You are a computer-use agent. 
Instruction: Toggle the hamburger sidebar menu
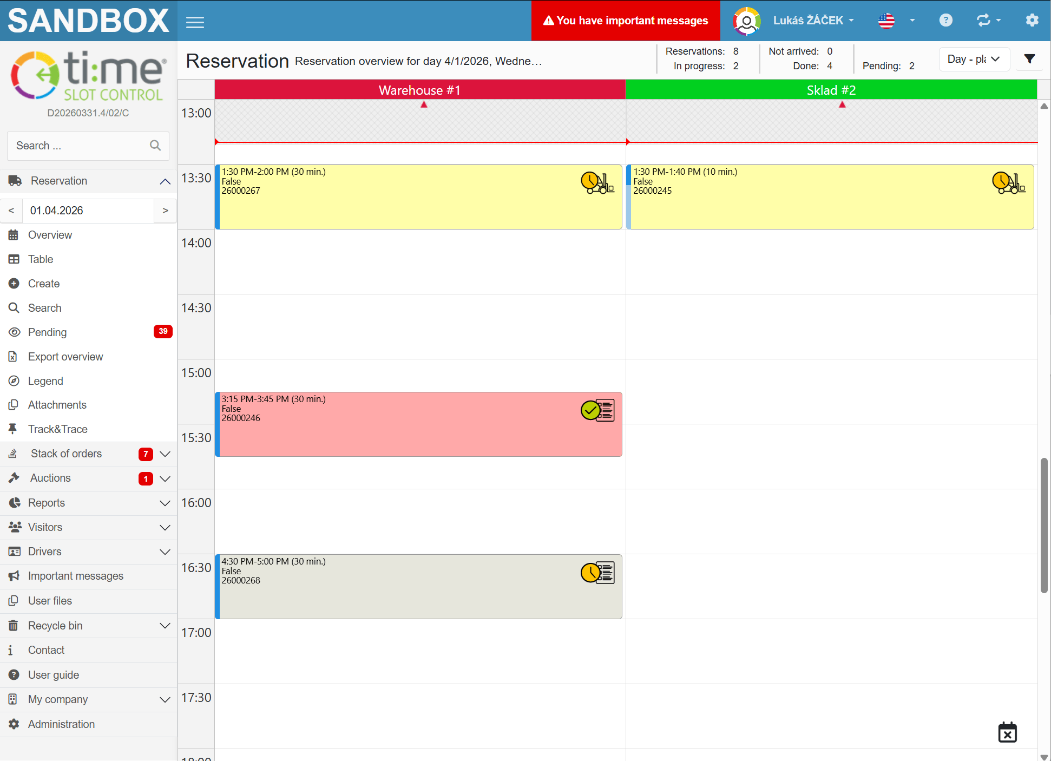coord(195,22)
